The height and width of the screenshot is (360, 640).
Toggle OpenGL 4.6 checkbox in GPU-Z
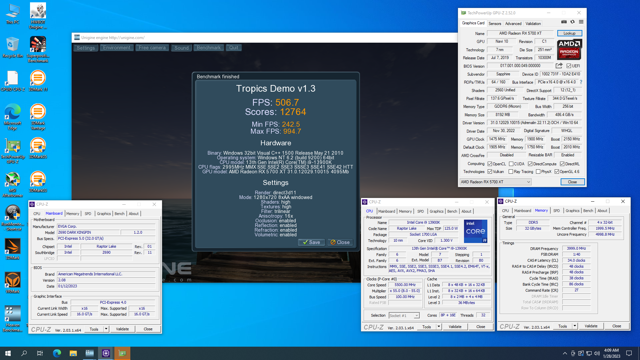tap(557, 172)
